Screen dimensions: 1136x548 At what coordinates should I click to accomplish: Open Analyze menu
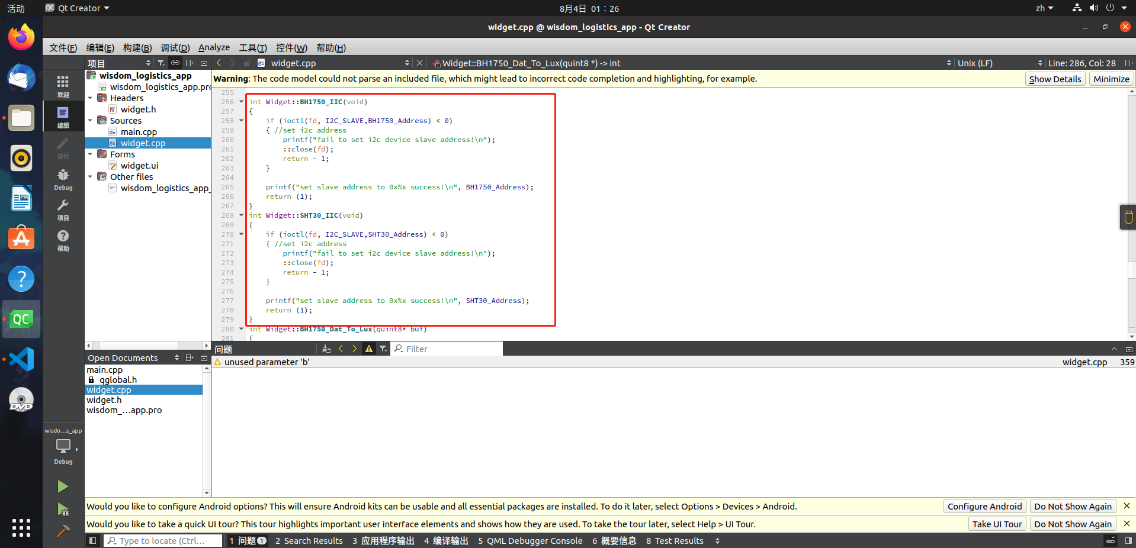(x=214, y=47)
